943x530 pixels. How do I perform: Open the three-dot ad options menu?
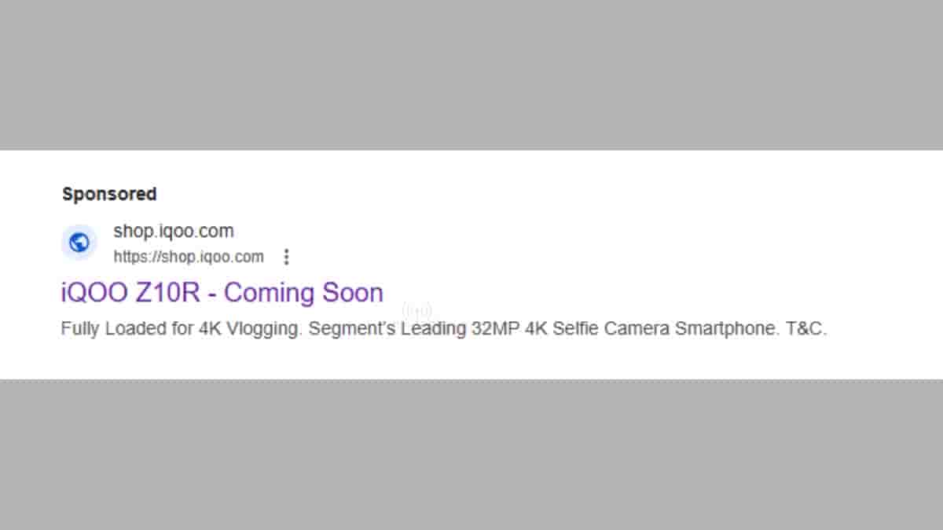click(x=287, y=257)
